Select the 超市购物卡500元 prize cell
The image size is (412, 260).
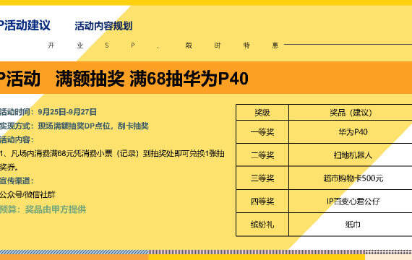(351, 178)
